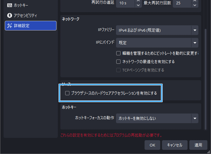Click the settings panel vertical scrollbar
This screenshot has width=211, height=154.
pos(205,79)
